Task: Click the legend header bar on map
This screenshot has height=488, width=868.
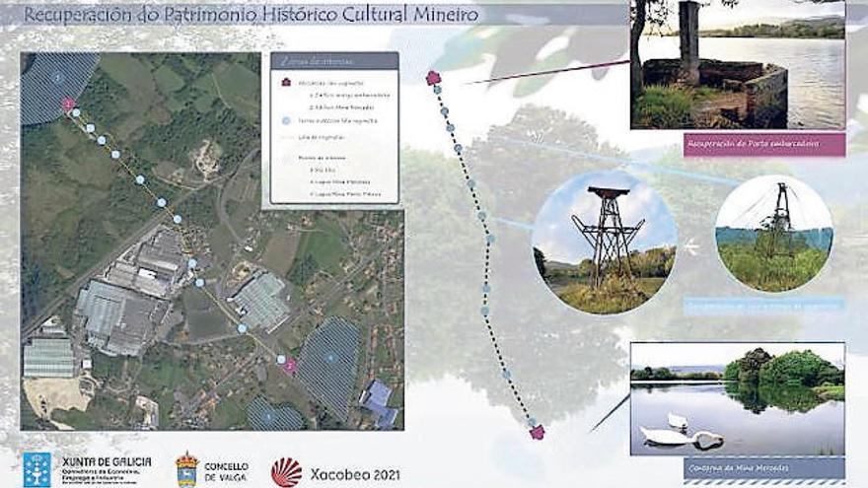Action: coord(334,60)
